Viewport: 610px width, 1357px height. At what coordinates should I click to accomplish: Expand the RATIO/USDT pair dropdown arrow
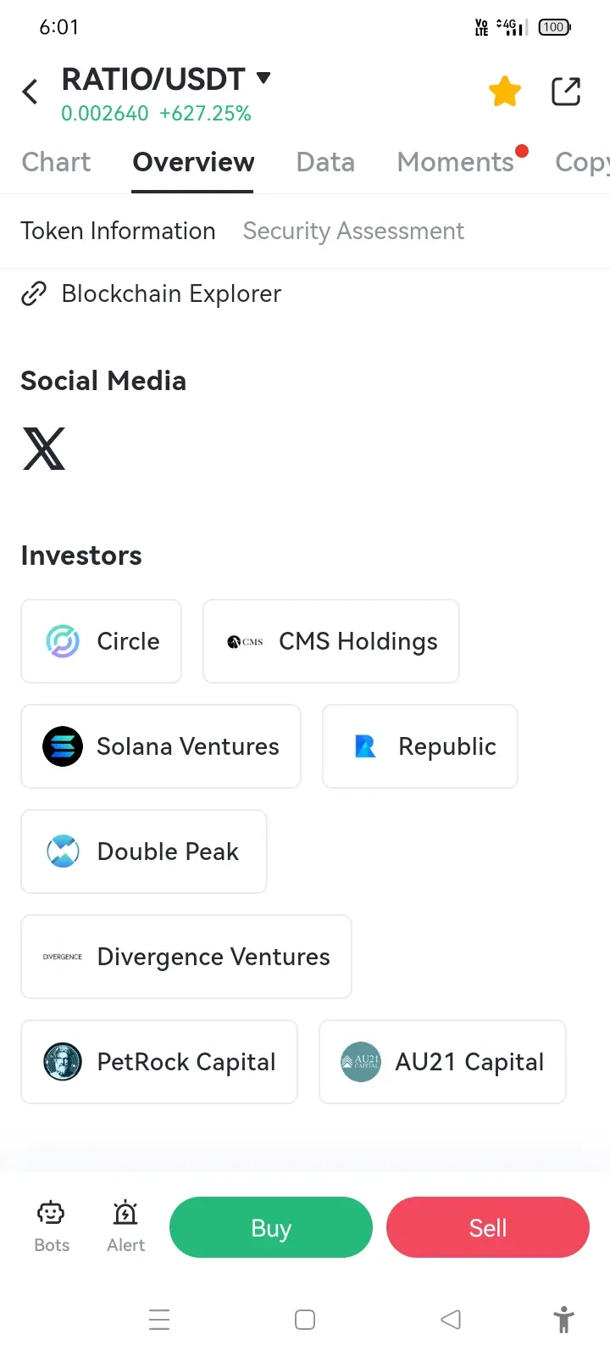click(263, 78)
